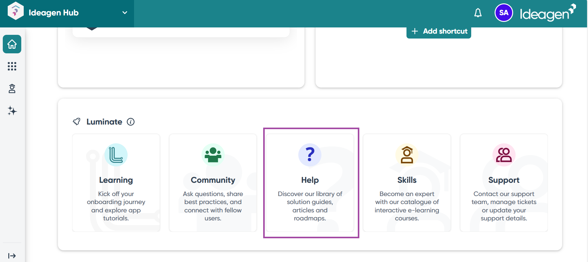Click the sparkle AI icon in sidebar
588x262 pixels.
click(x=12, y=111)
